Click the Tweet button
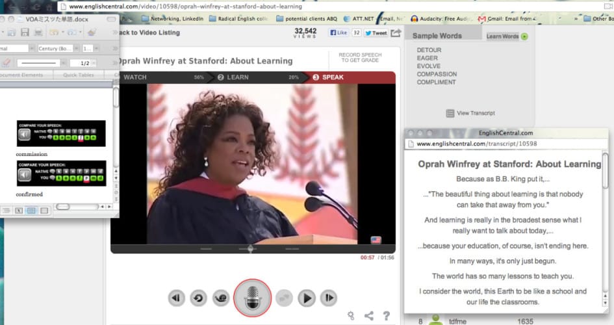Image resolution: width=614 pixels, height=325 pixels. pos(376,33)
